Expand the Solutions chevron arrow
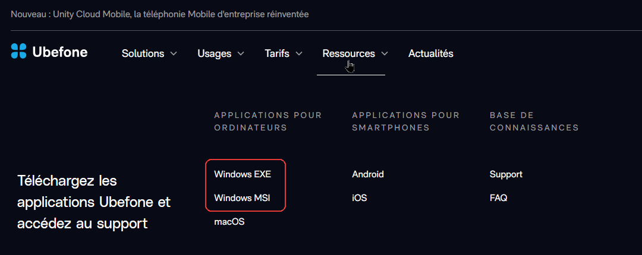642x255 pixels. (174, 53)
